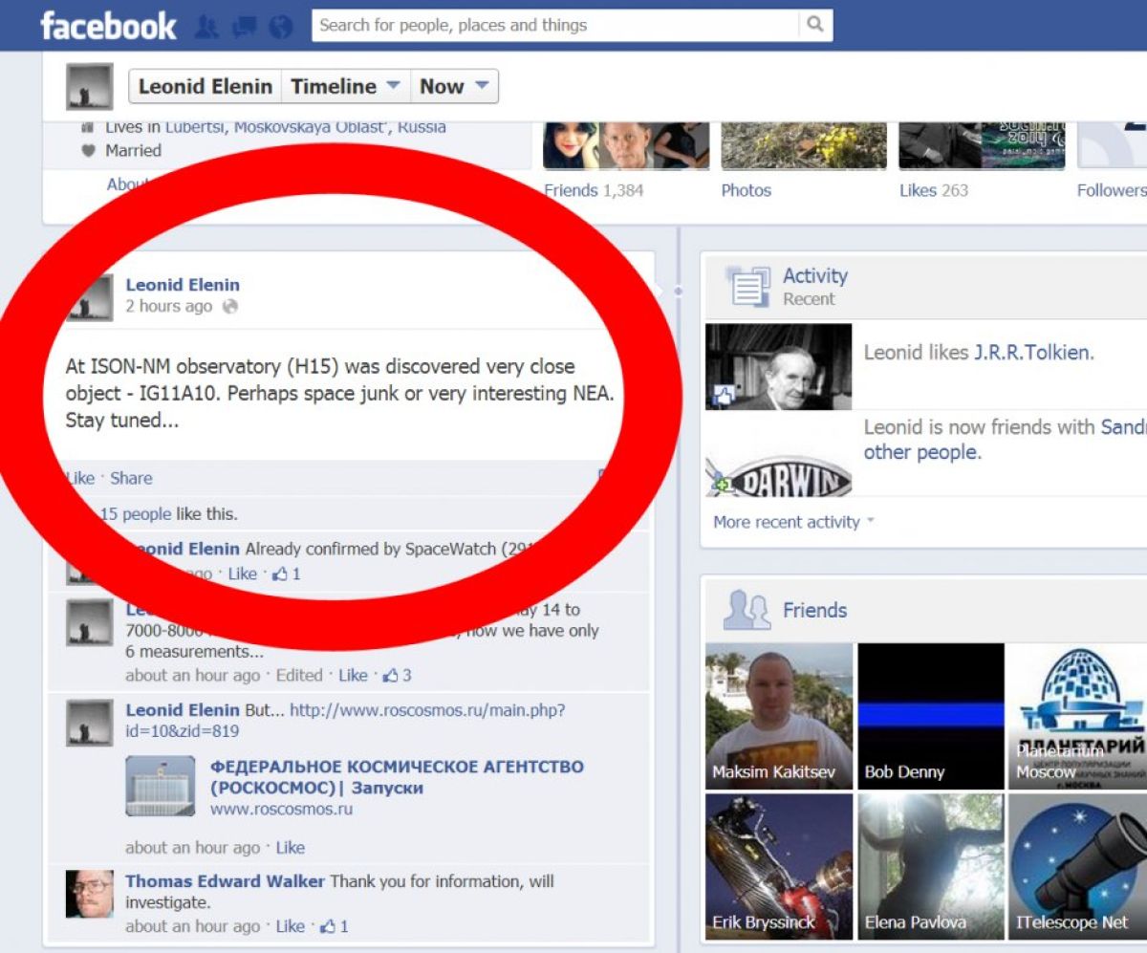1147x953 pixels.
Task: Type in the search people, places field
Action: coord(554,25)
